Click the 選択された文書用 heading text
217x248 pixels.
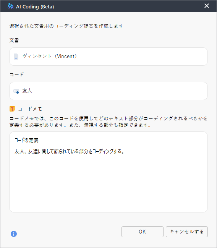pos(66,26)
